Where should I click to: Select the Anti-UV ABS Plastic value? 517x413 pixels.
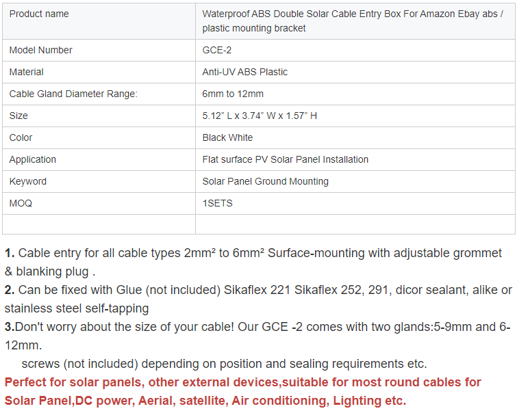244,72
